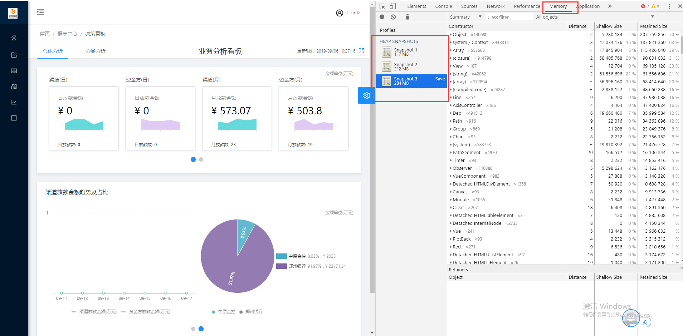Viewport: 683px width, 336px height.
Task: Switch to the Performance tab
Action: point(527,6)
